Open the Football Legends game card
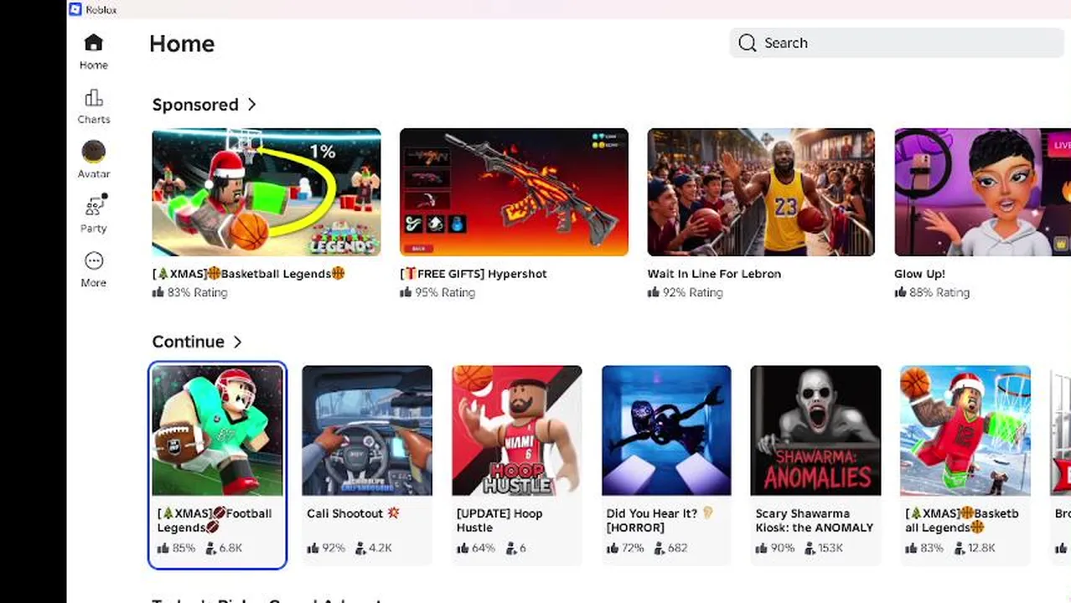Viewport: 1071px width, 603px height. tap(218, 466)
